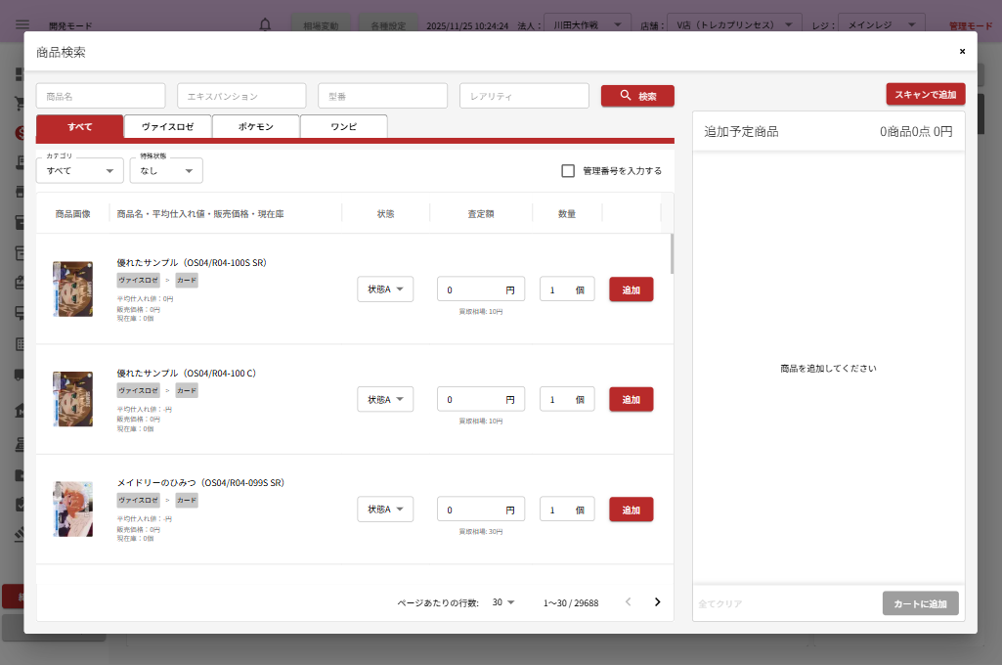1002x665 pixels.
Task: Click the notification bell icon
Action: click(265, 25)
